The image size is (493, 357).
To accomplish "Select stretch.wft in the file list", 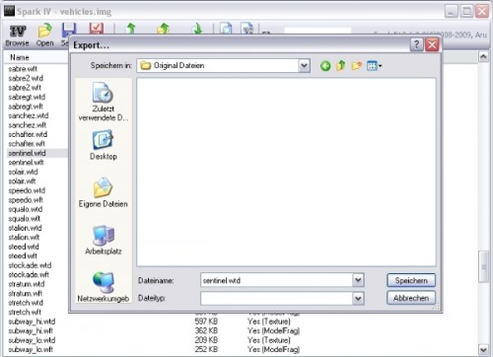I will [25, 313].
